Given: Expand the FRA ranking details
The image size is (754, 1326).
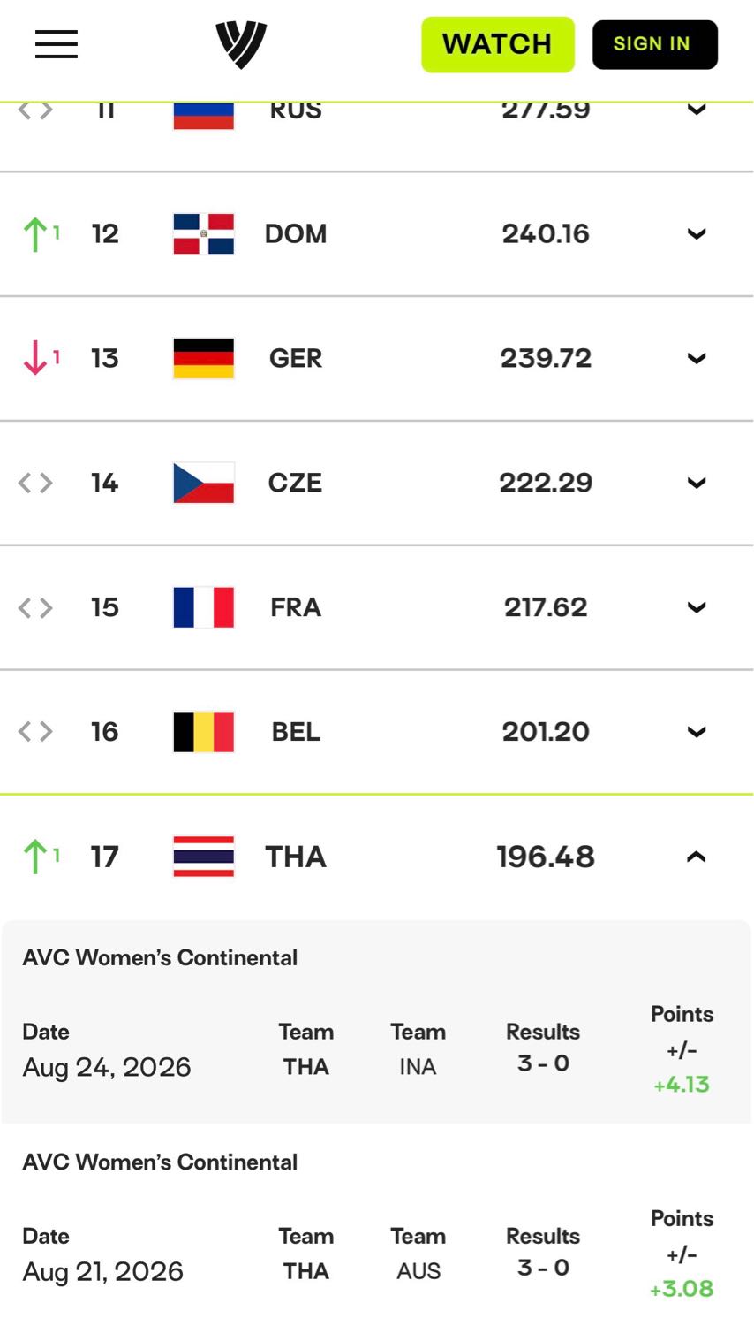Looking at the screenshot, I should coord(697,608).
